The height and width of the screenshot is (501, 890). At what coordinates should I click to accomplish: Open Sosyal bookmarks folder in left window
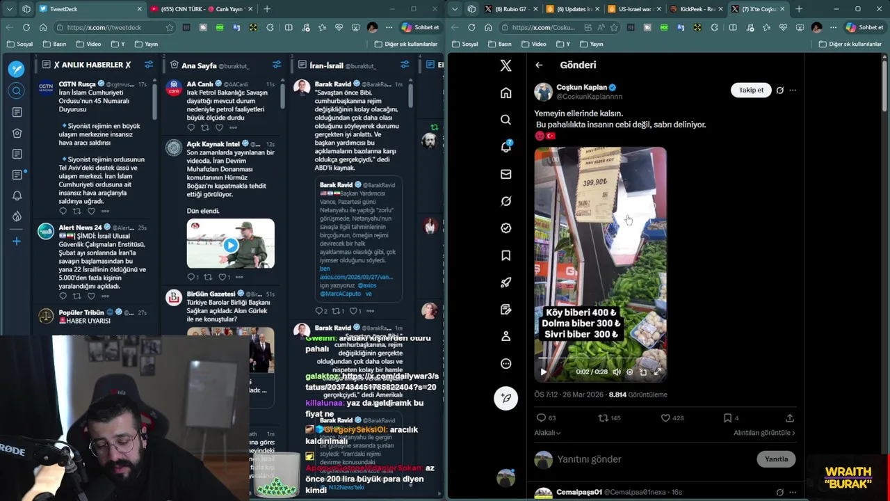tap(19, 44)
